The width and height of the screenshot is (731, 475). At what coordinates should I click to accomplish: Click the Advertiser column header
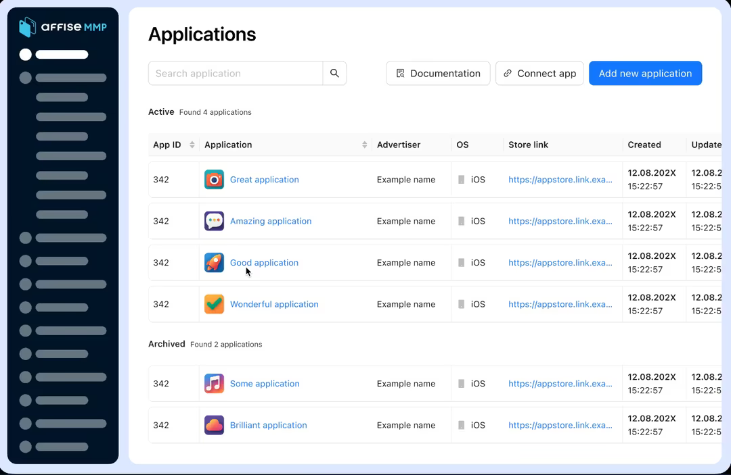point(399,145)
